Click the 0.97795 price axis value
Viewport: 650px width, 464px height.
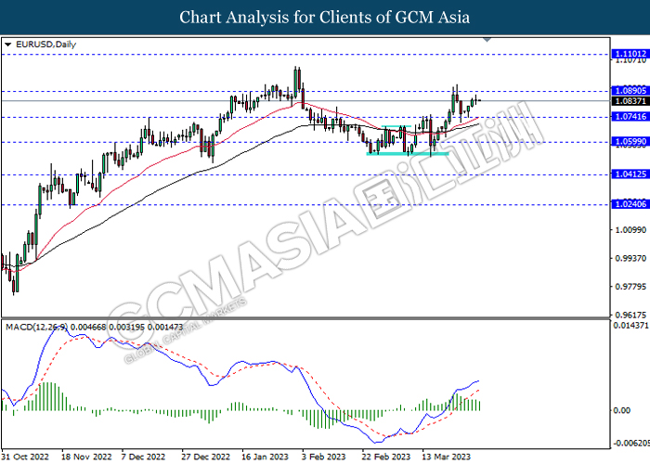point(630,287)
